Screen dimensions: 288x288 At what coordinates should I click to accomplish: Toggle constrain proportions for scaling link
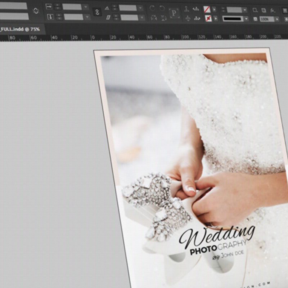pyautogui.click(x=97, y=12)
